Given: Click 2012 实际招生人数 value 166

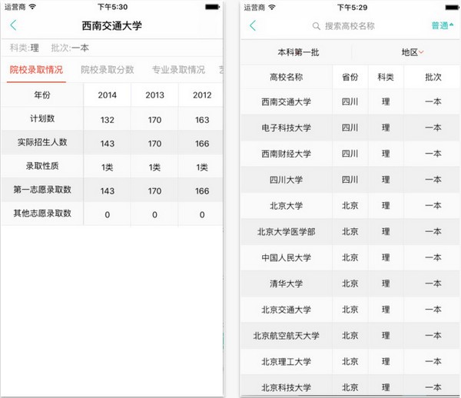Looking at the screenshot, I should coord(202,144).
